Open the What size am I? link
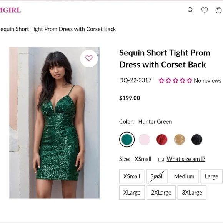223x223 pixels. click(186, 159)
